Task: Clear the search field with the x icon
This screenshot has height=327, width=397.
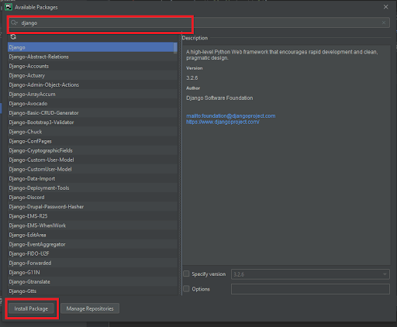Action: 384,22
